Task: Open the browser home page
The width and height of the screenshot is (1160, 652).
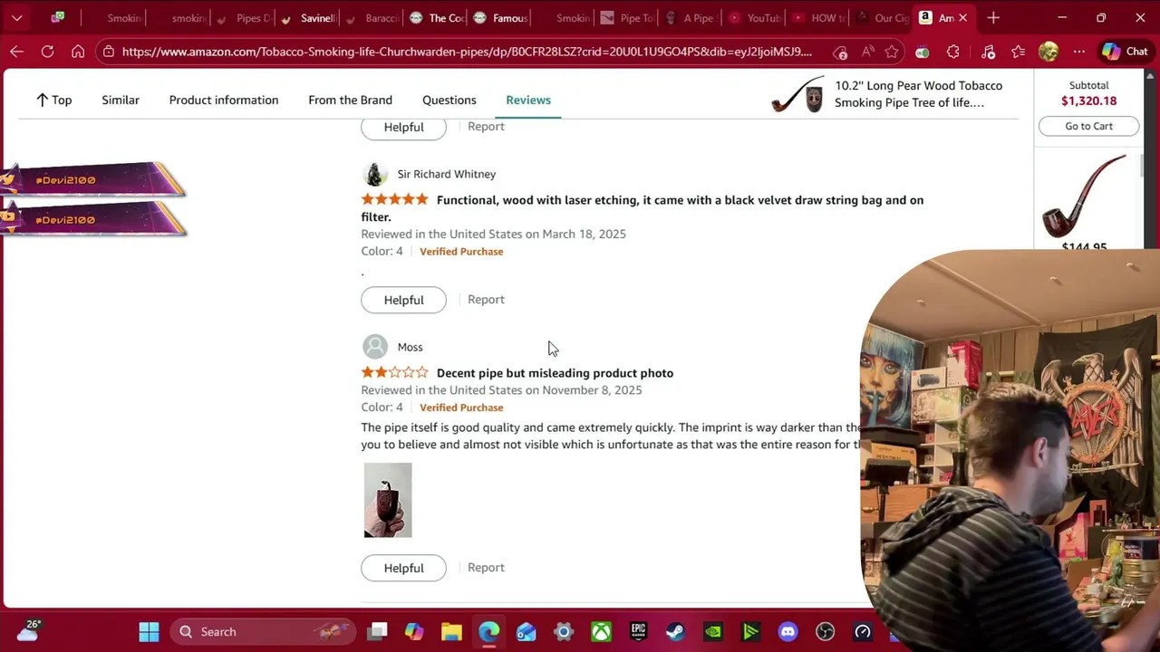Action: pyautogui.click(x=78, y=52)
